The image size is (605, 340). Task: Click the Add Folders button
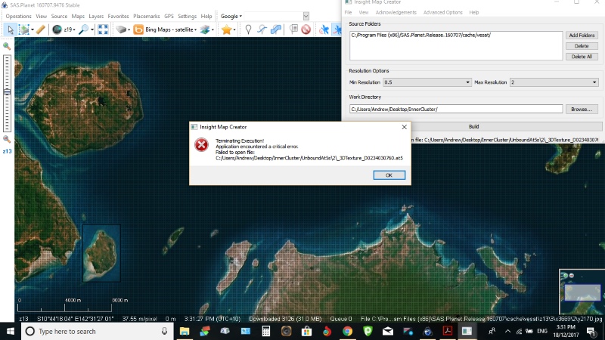coord(581,36)
